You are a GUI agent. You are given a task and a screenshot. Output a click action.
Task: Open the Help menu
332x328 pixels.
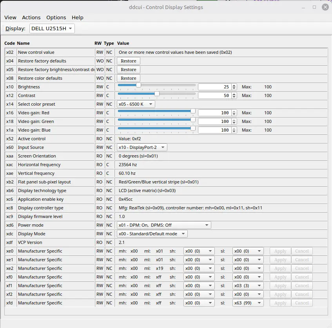(x=78, y=17)
